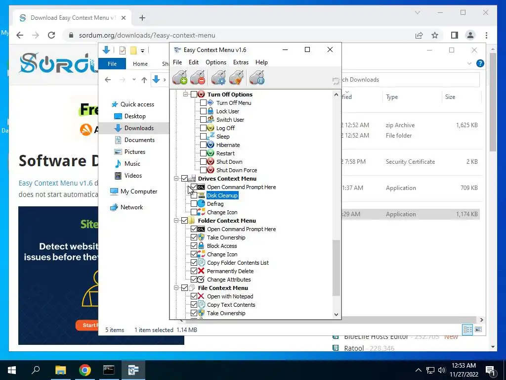Show hidden system tray icons
506x380 pixels.
(x=418, y=370)
